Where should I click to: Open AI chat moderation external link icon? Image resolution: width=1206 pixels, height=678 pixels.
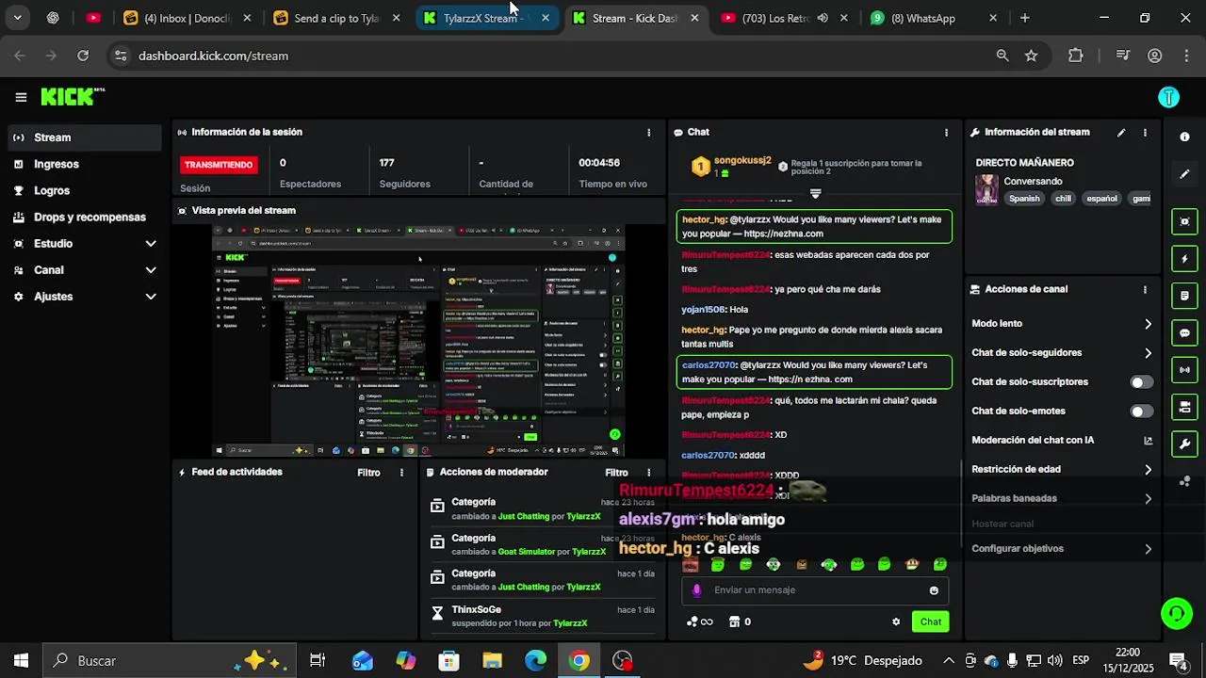1148,441
